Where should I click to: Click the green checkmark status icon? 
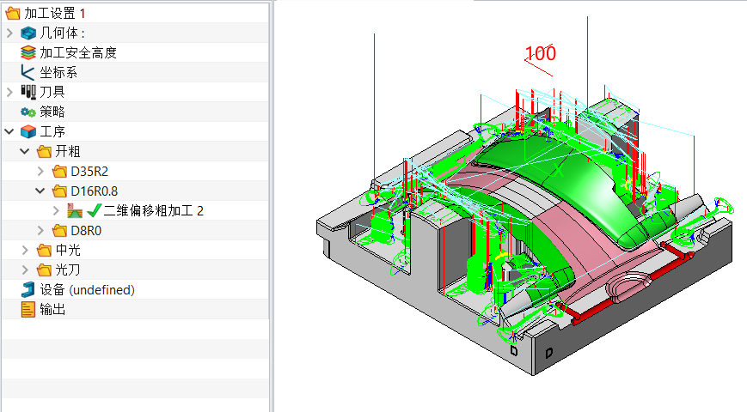tap(95, 210)
